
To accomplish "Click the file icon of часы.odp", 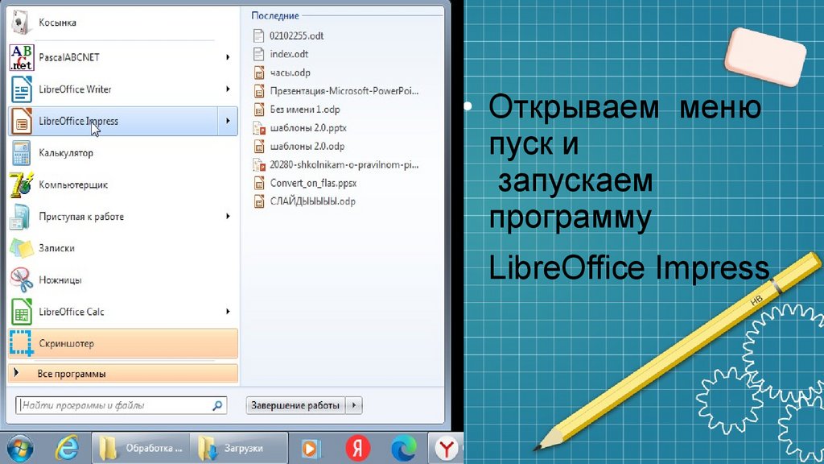I will coord(258,72).
